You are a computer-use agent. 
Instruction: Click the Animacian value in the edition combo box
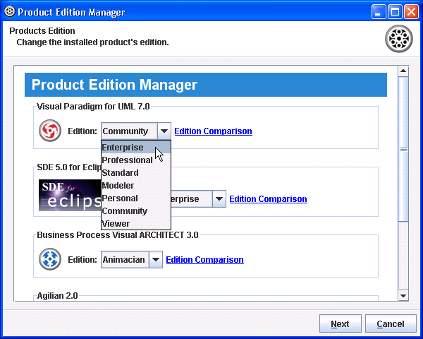(125, 259)
